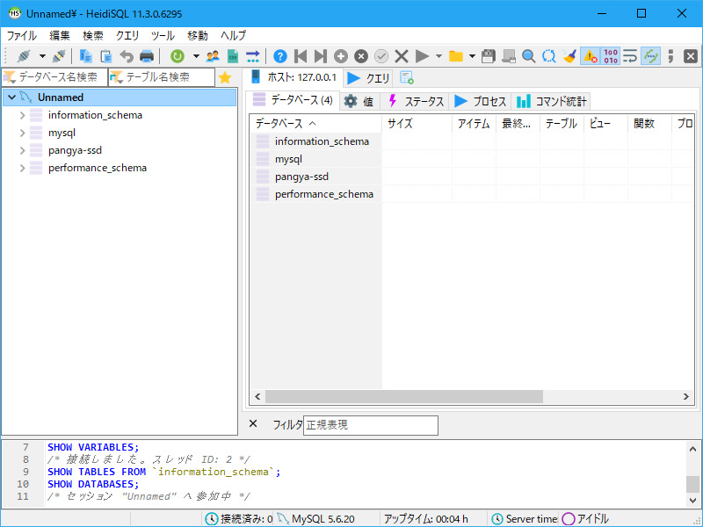
Task: Click the データベース名検索 filter box
Action: pyautogui.click(x=54, y=77)
